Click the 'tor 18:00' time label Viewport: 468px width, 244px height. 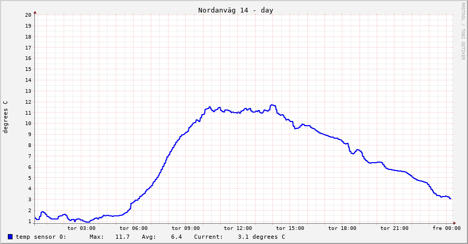pyautogui.click(x=342, y=228)
